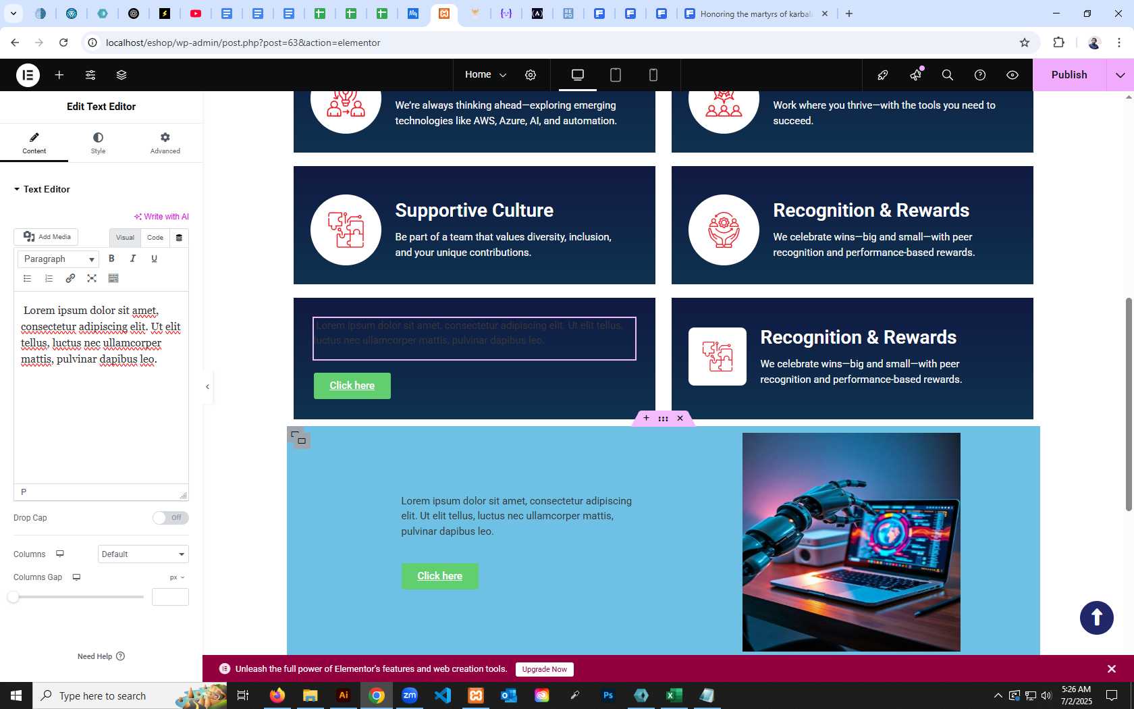This screenshot has height=709, width=1134.
Task: Click the back-to-top arrow button
Action: tap(1097, 618)
